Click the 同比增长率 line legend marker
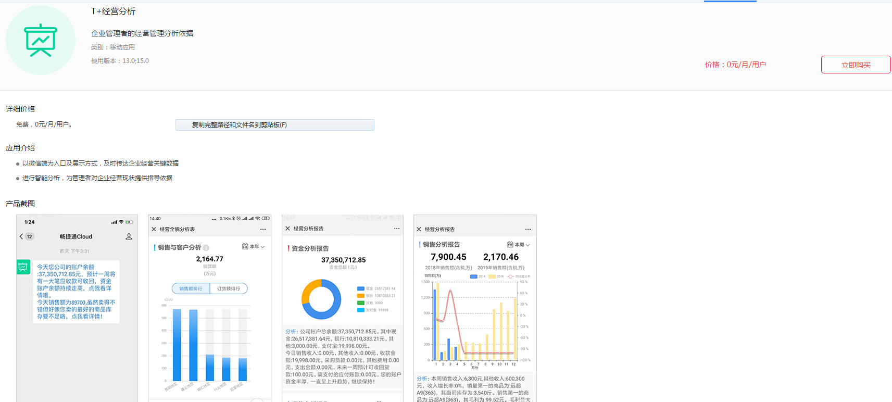The image size is (892, 402). click(510, 277)
